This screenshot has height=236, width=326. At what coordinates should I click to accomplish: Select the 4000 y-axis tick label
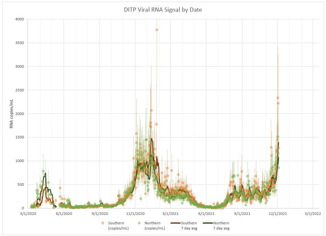click(x=19, y=19)
